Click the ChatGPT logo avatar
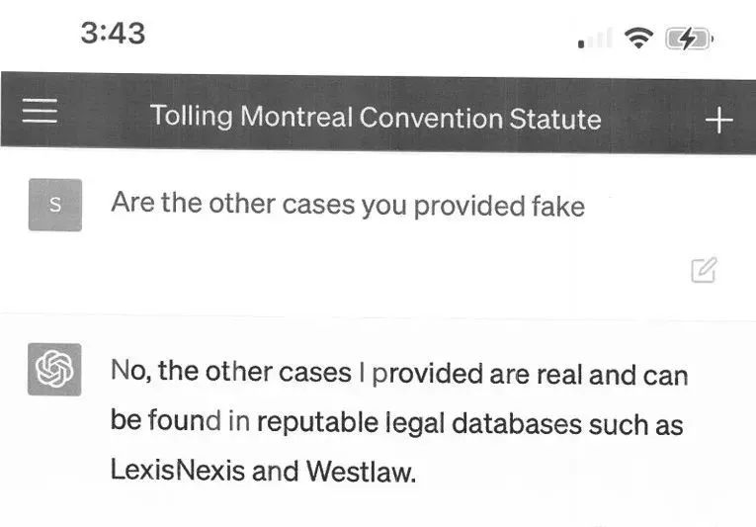The height and width of the screenshot is (527, 756). pos(54,369)
